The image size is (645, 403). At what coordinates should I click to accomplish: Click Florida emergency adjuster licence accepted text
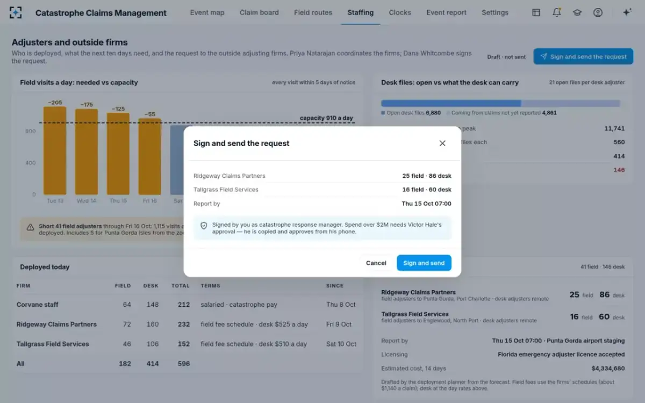(561, 355)
